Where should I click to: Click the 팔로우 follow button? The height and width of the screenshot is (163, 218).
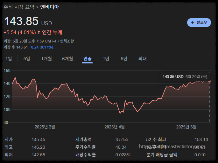pyautogui.click(x=199, y=23)
